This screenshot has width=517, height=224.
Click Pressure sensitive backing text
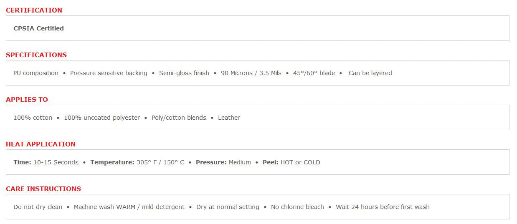[x=109, y=73]
